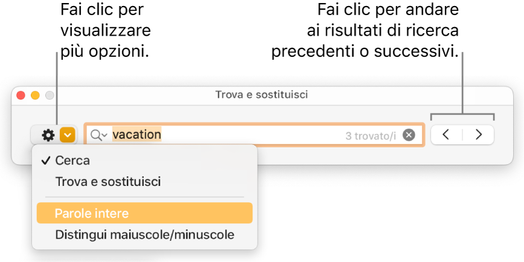
Task: Select the Cerca menu option
Action: click(72, 161)
